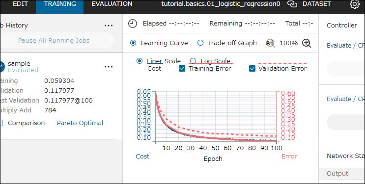
Task: Click the All zoom-to-fit magnifier icon
Action: click(270, 43)
